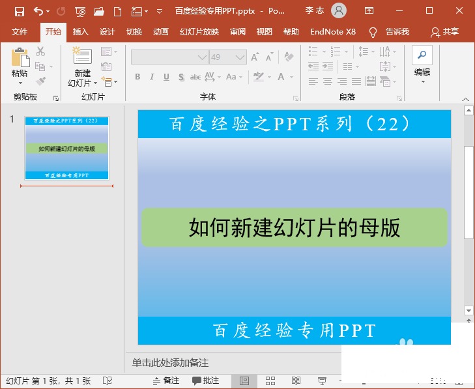This screenshot has width=475, height=389.
Task: Toggle underline formatting
Action: (x=166, y=77)
